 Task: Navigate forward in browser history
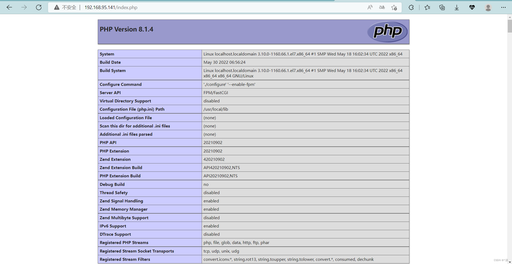coord(24,7)
